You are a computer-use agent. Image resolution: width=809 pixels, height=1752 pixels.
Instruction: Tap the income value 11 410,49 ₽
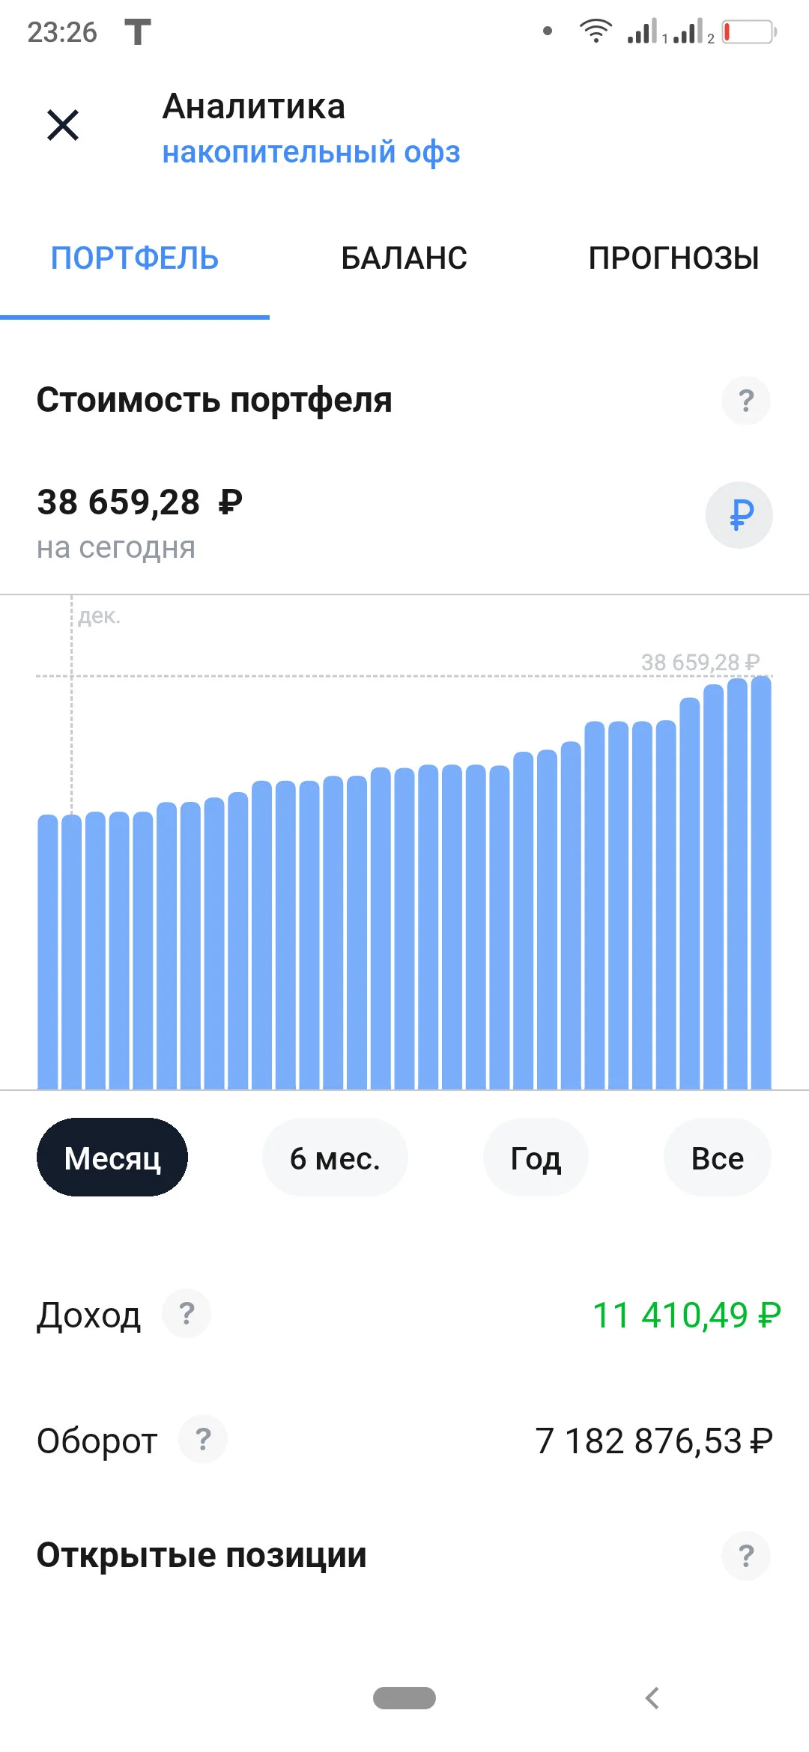[686, 1315]
